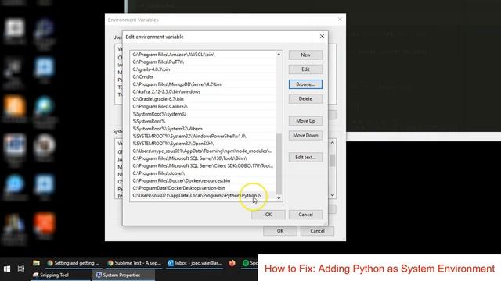This screenshot has height=281, width=501.
Task: Select the C:\Program Files\Calibre2\ entry
Action: tap(204, 106)
